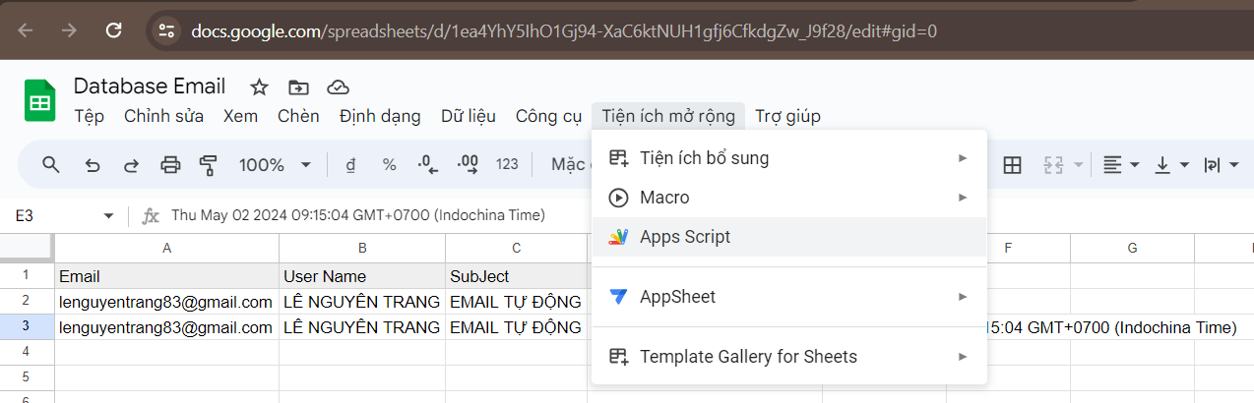The width and height of the screenshot is (1254, 403).
Task: Click the move-to-folder icon
Action: (x=298, y=87)
